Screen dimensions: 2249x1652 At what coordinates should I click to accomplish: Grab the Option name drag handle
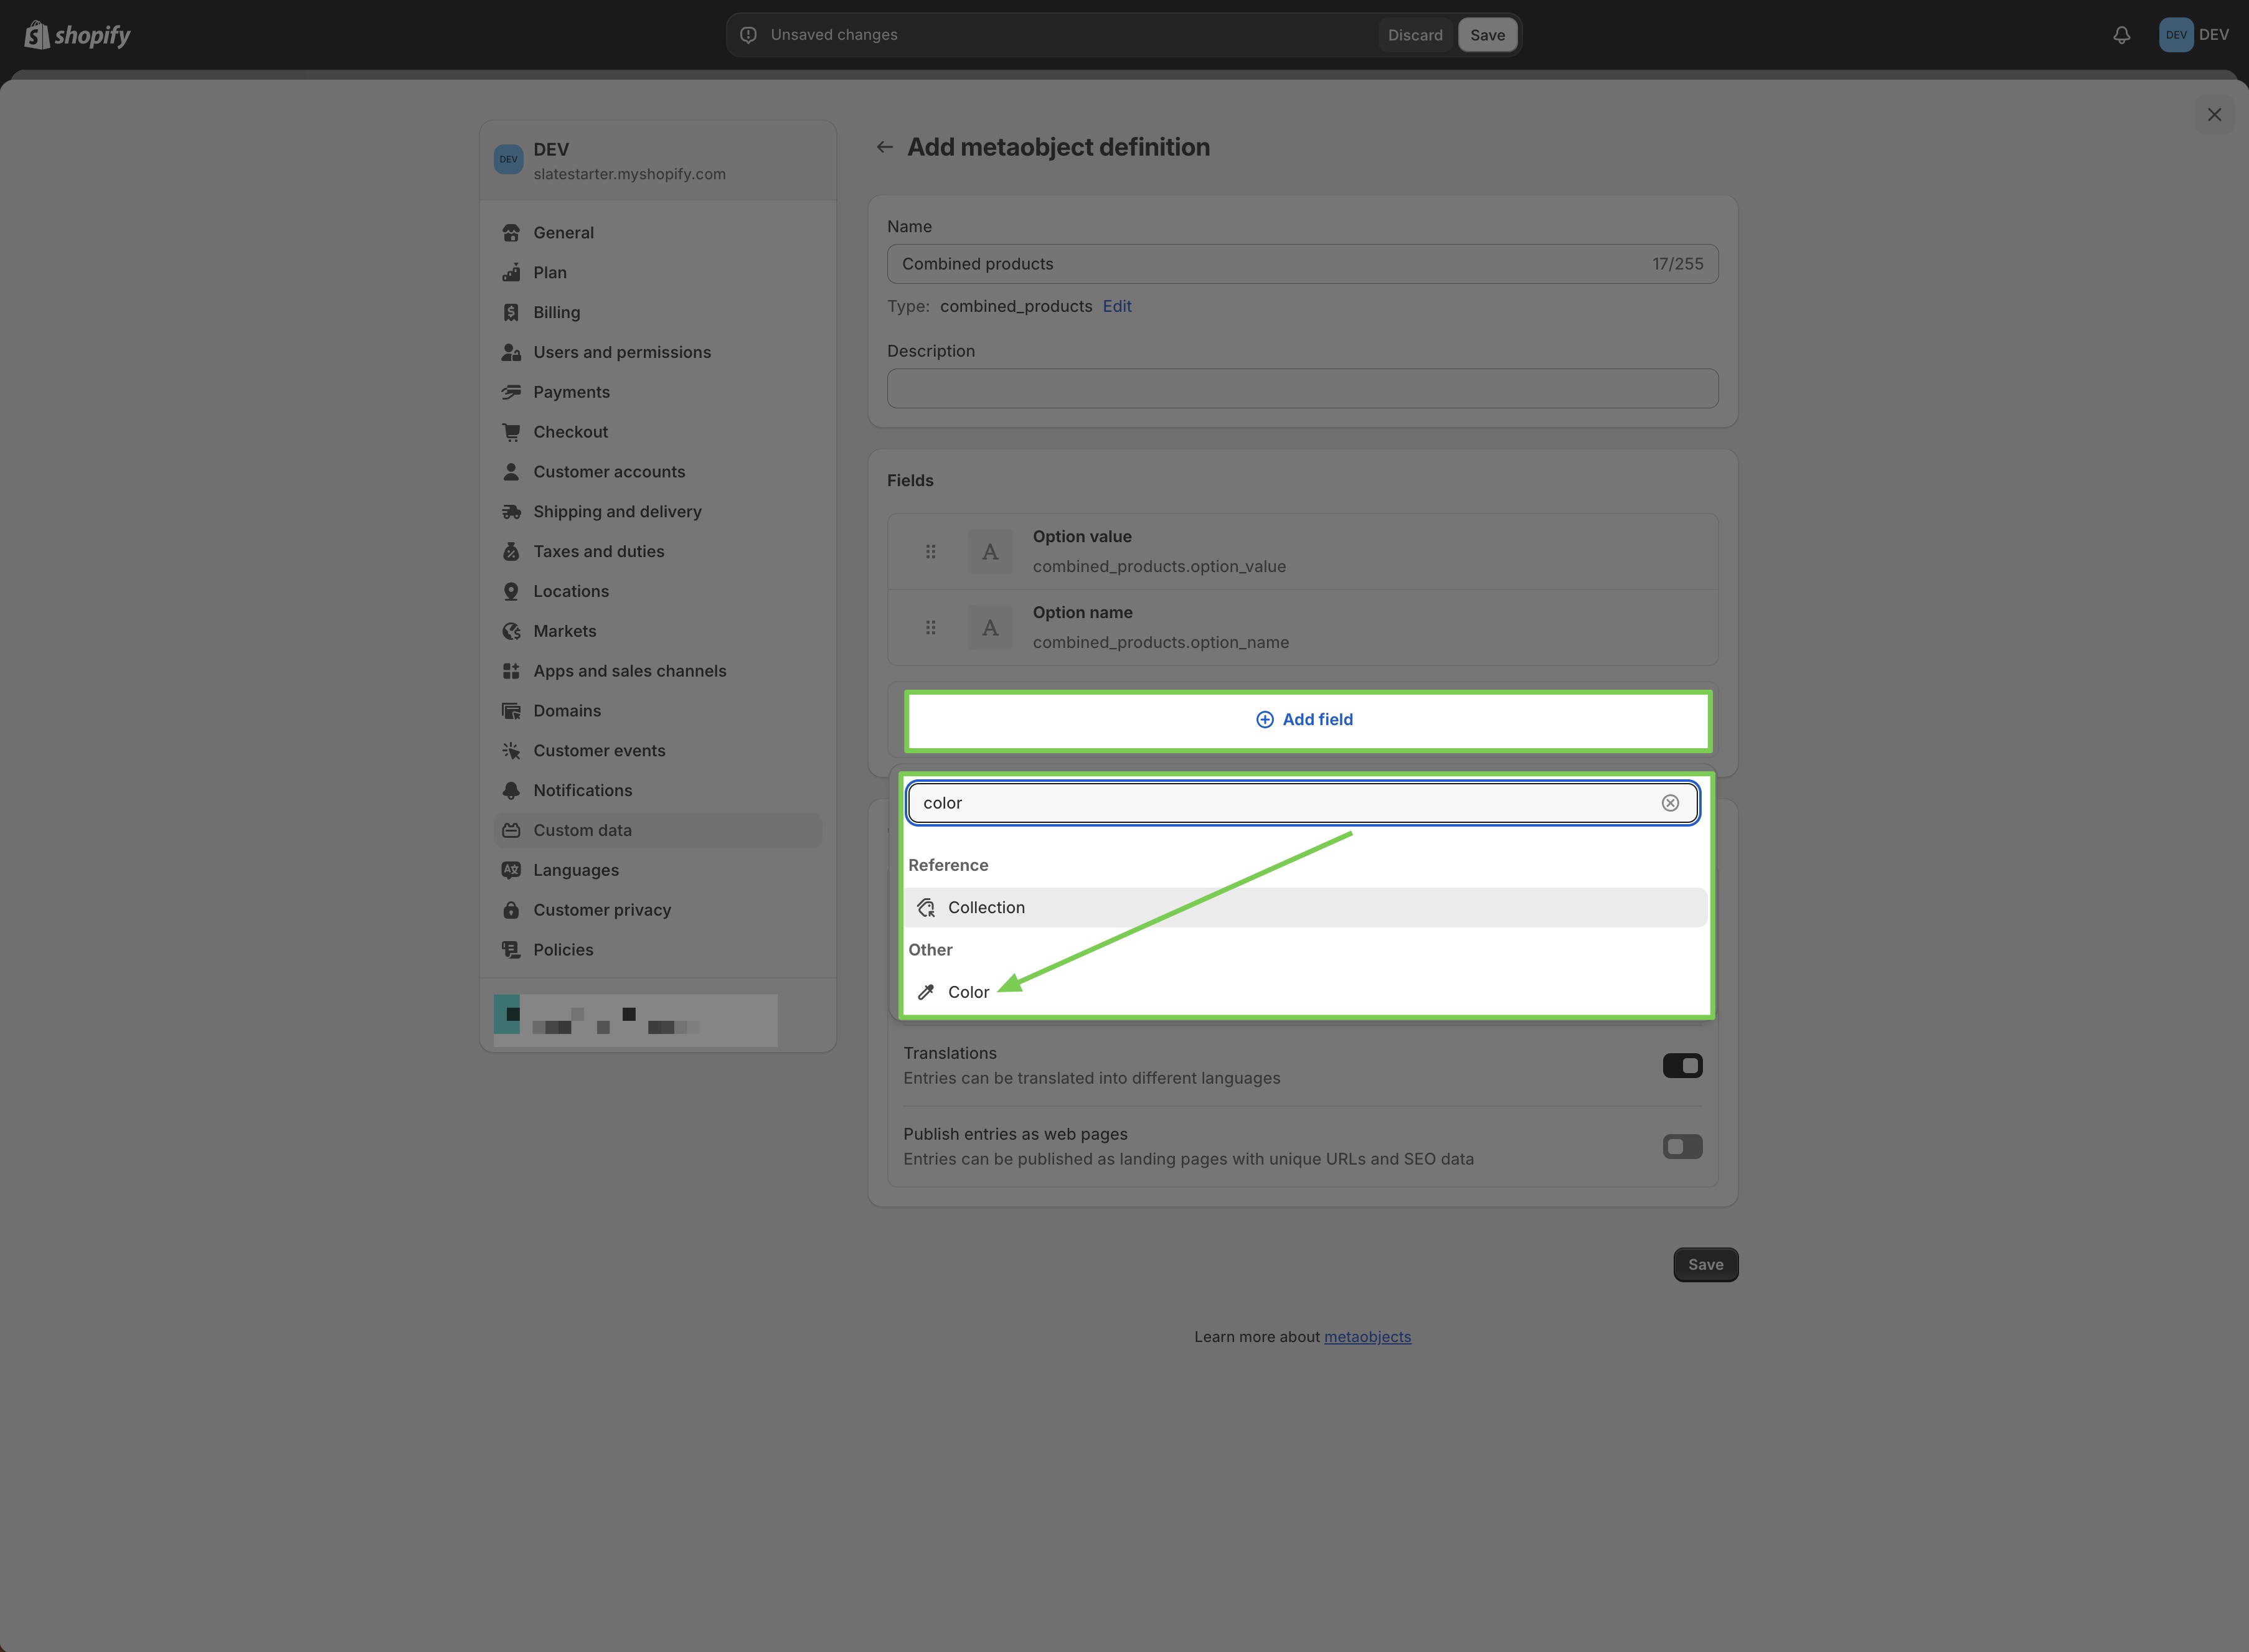coord(930,628)
